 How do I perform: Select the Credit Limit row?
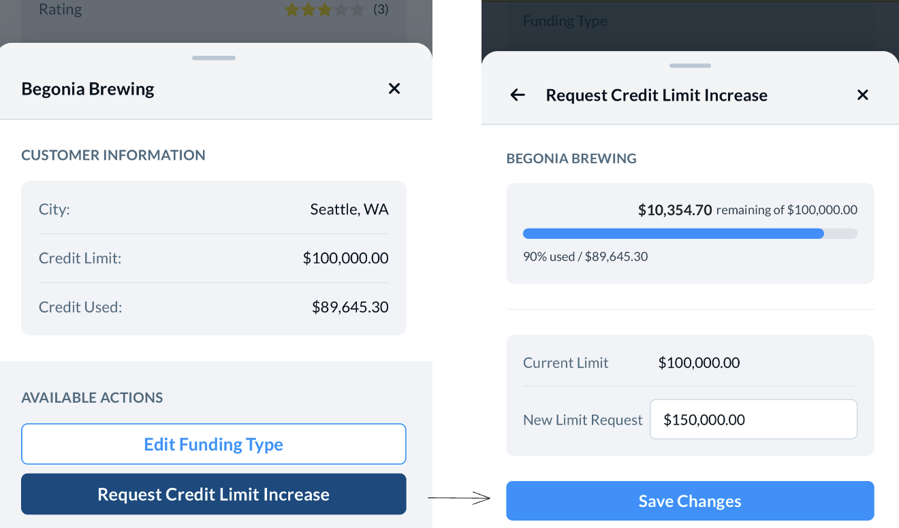pos(213,259)
